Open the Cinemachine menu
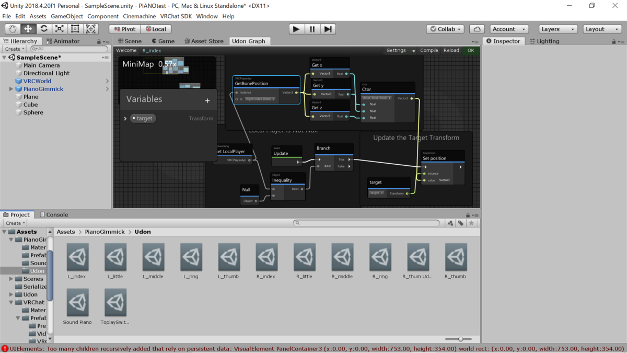Image resolution: width=627 pixels, height=353 pixels. [140, 16]
